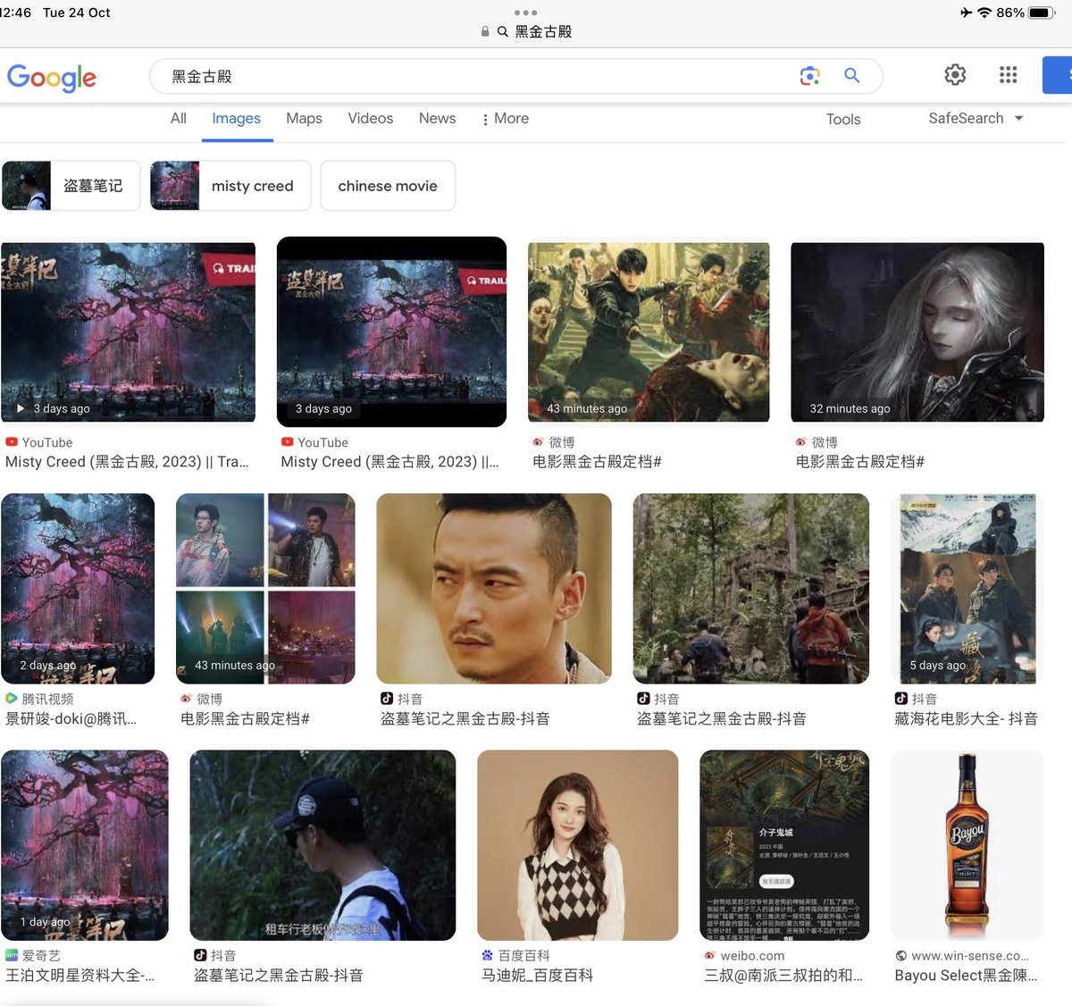Open the jungle ruins scene thumbnail
The width and height of the screenshot is (1072, 1006).
751,589
